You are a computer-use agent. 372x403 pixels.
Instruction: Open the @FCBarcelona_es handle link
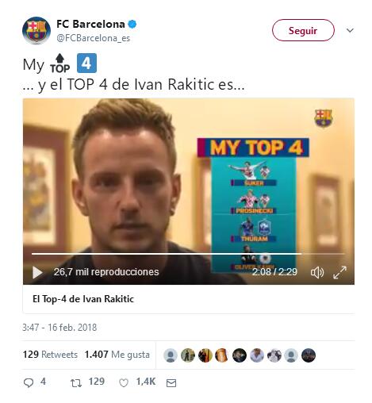94,38
